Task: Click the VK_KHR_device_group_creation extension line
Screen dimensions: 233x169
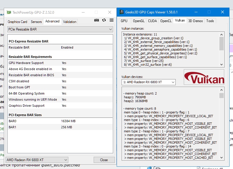Action: point(154,38)
